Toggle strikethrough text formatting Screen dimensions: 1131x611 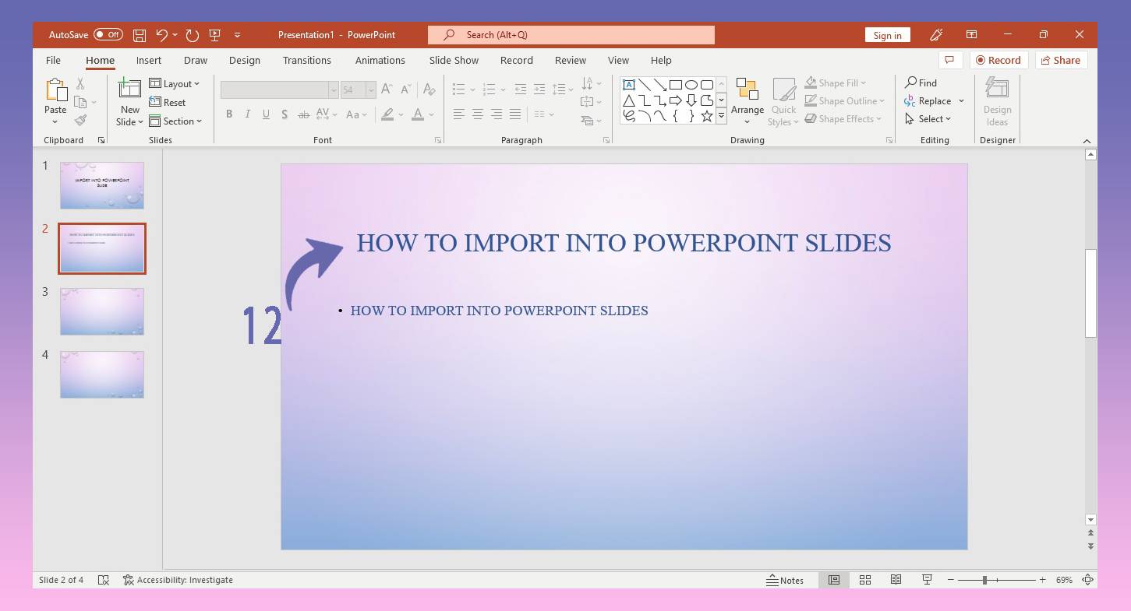pyautogui.click(x=304, y=114)
